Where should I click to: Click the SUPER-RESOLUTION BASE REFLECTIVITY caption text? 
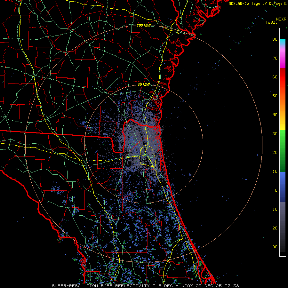(101, 286)
